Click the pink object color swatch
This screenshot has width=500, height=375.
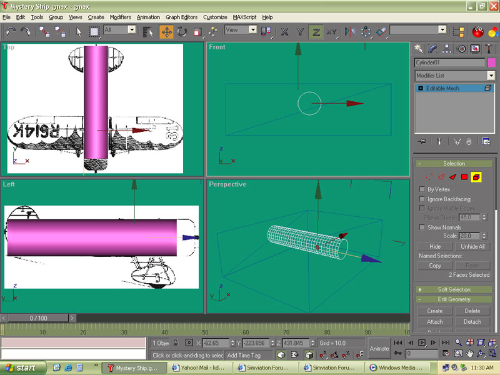pyautogui.click(x=491, y=62)
